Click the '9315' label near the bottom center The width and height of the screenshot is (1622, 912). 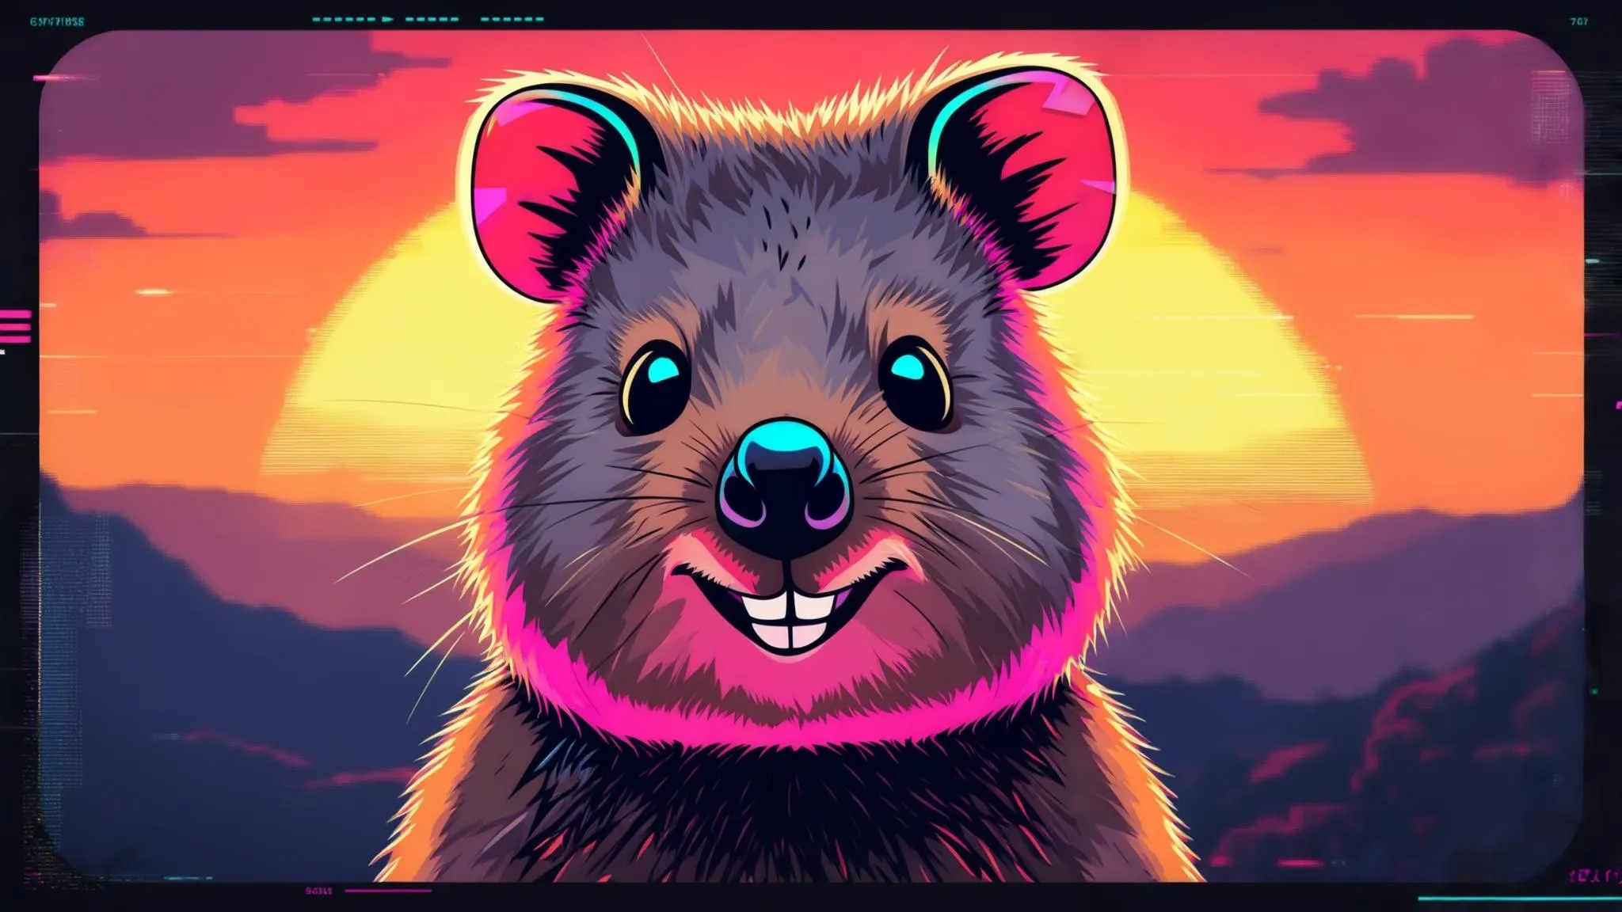pyautogui.click(x=318, y=890)
